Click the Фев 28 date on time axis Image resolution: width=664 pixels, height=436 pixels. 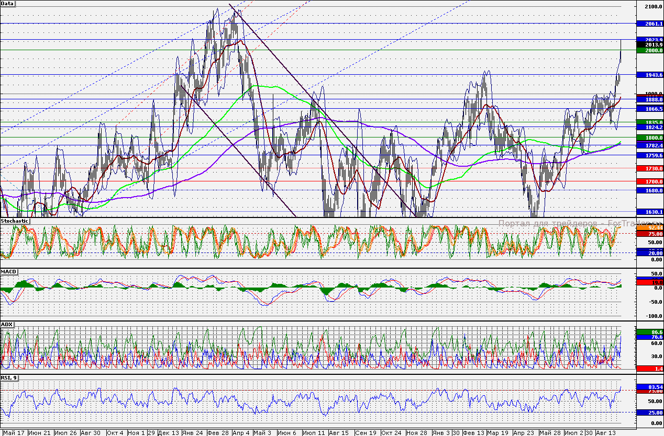[x=217, y=433]
